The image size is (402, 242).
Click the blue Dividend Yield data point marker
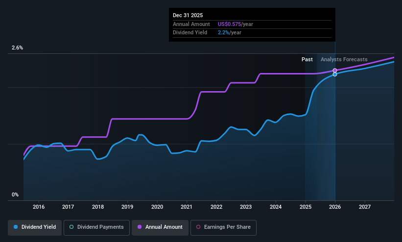(x=335, y=74)
